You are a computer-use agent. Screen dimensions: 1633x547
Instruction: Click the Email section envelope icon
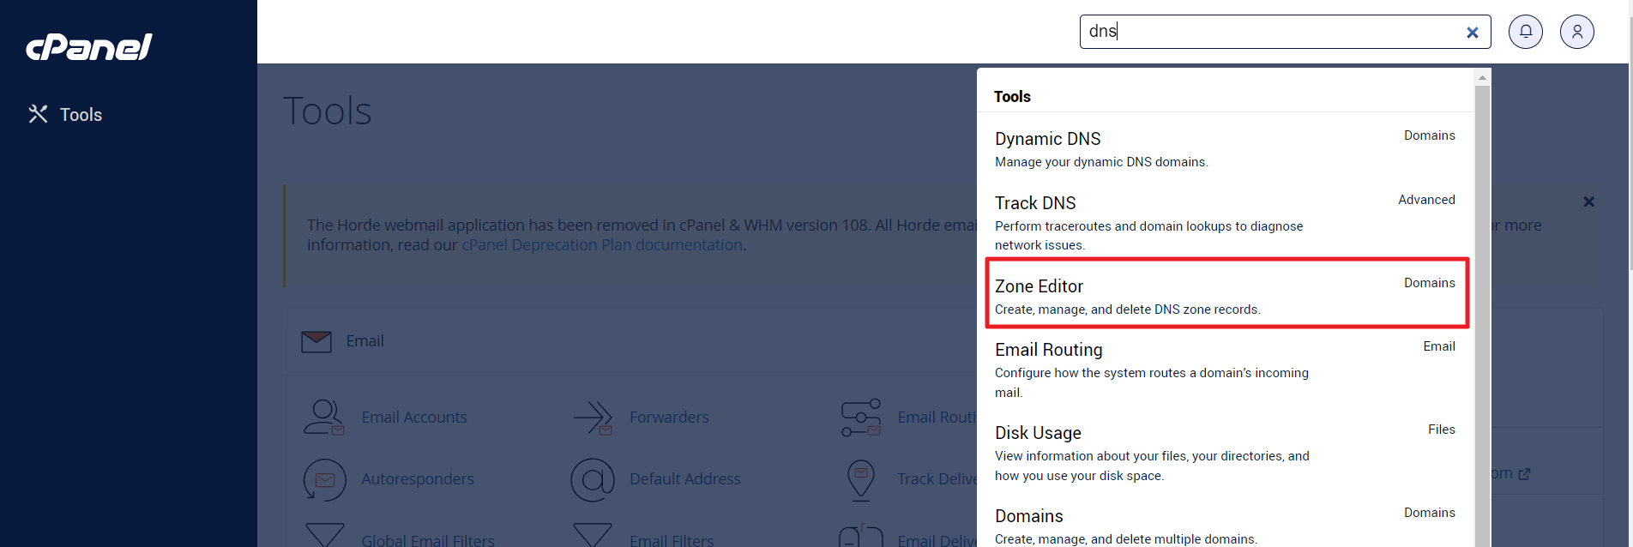[x=316, y=341]
